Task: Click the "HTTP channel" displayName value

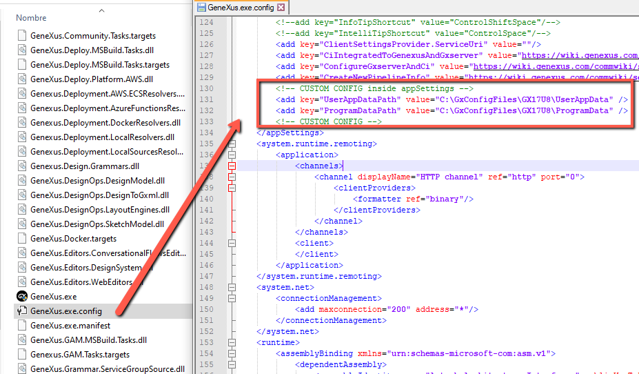Action: (x=449, y=177)
